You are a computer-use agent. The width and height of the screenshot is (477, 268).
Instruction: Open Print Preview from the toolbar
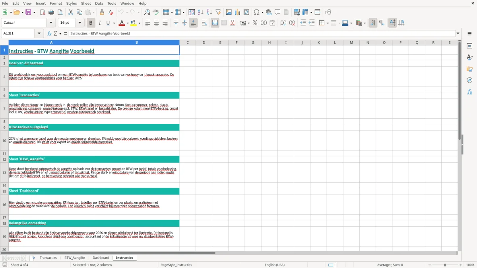pos(60,12)
